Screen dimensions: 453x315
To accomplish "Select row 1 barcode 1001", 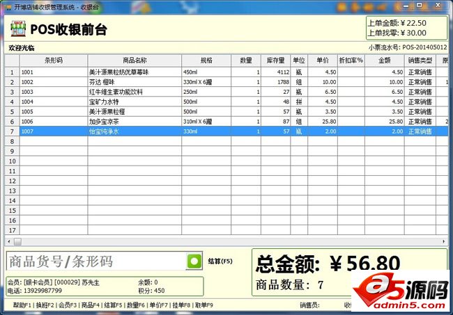I will point(54,72).
